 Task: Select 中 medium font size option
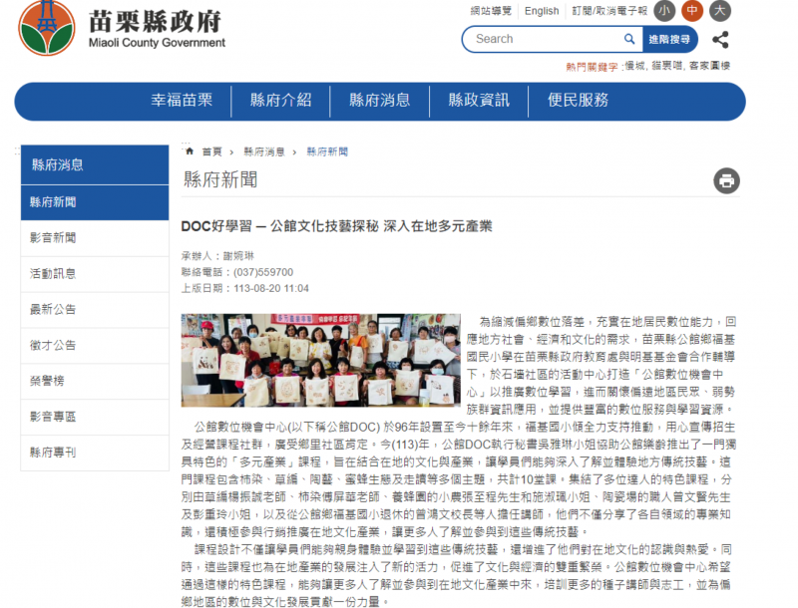pos(690,10)
